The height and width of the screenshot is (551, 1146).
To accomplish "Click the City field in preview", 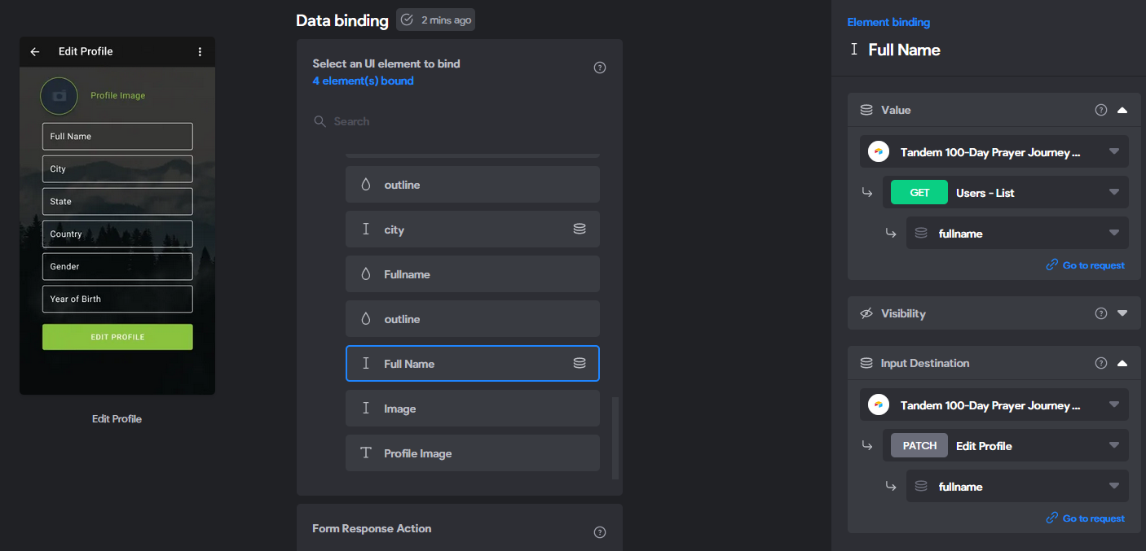I will (x=117, y=169).
